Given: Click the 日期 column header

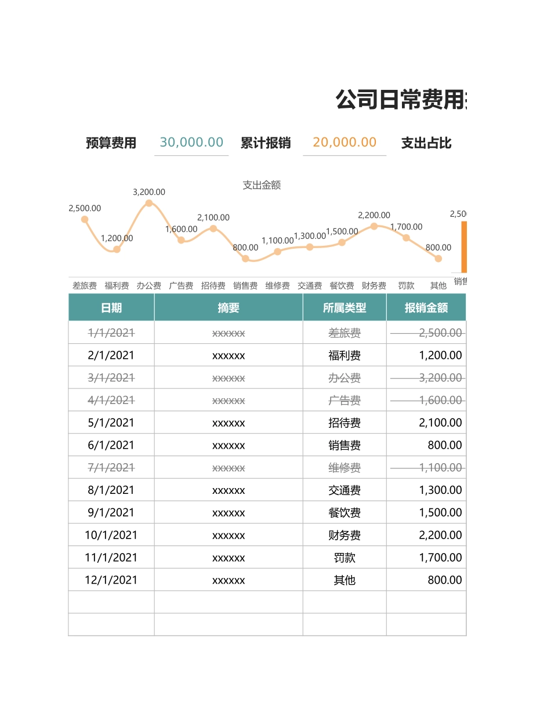Looking at the screenshot, I should point(111,308).
